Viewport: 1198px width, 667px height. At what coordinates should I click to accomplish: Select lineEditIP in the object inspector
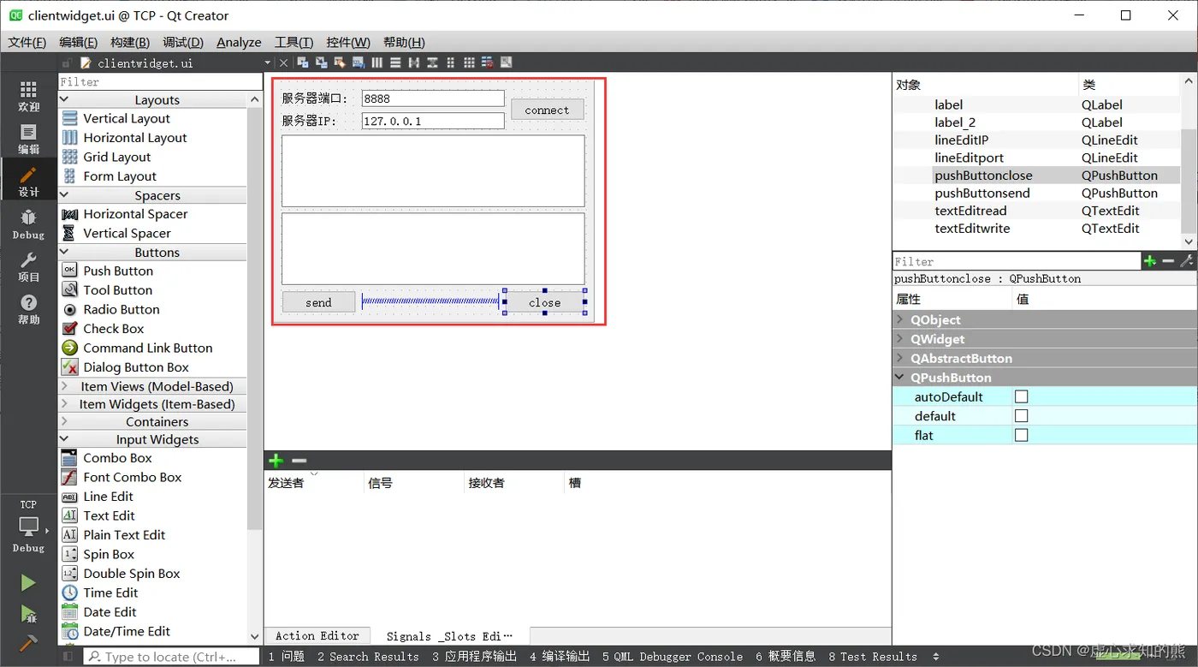(962, 140)
